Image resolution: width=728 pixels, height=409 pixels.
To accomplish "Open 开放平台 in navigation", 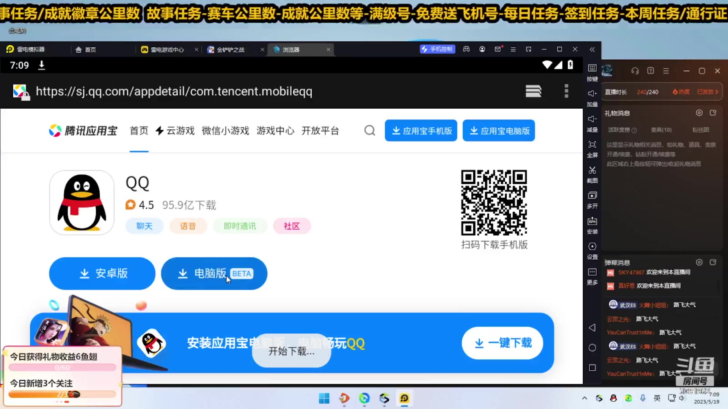I will tap(320, 131).
